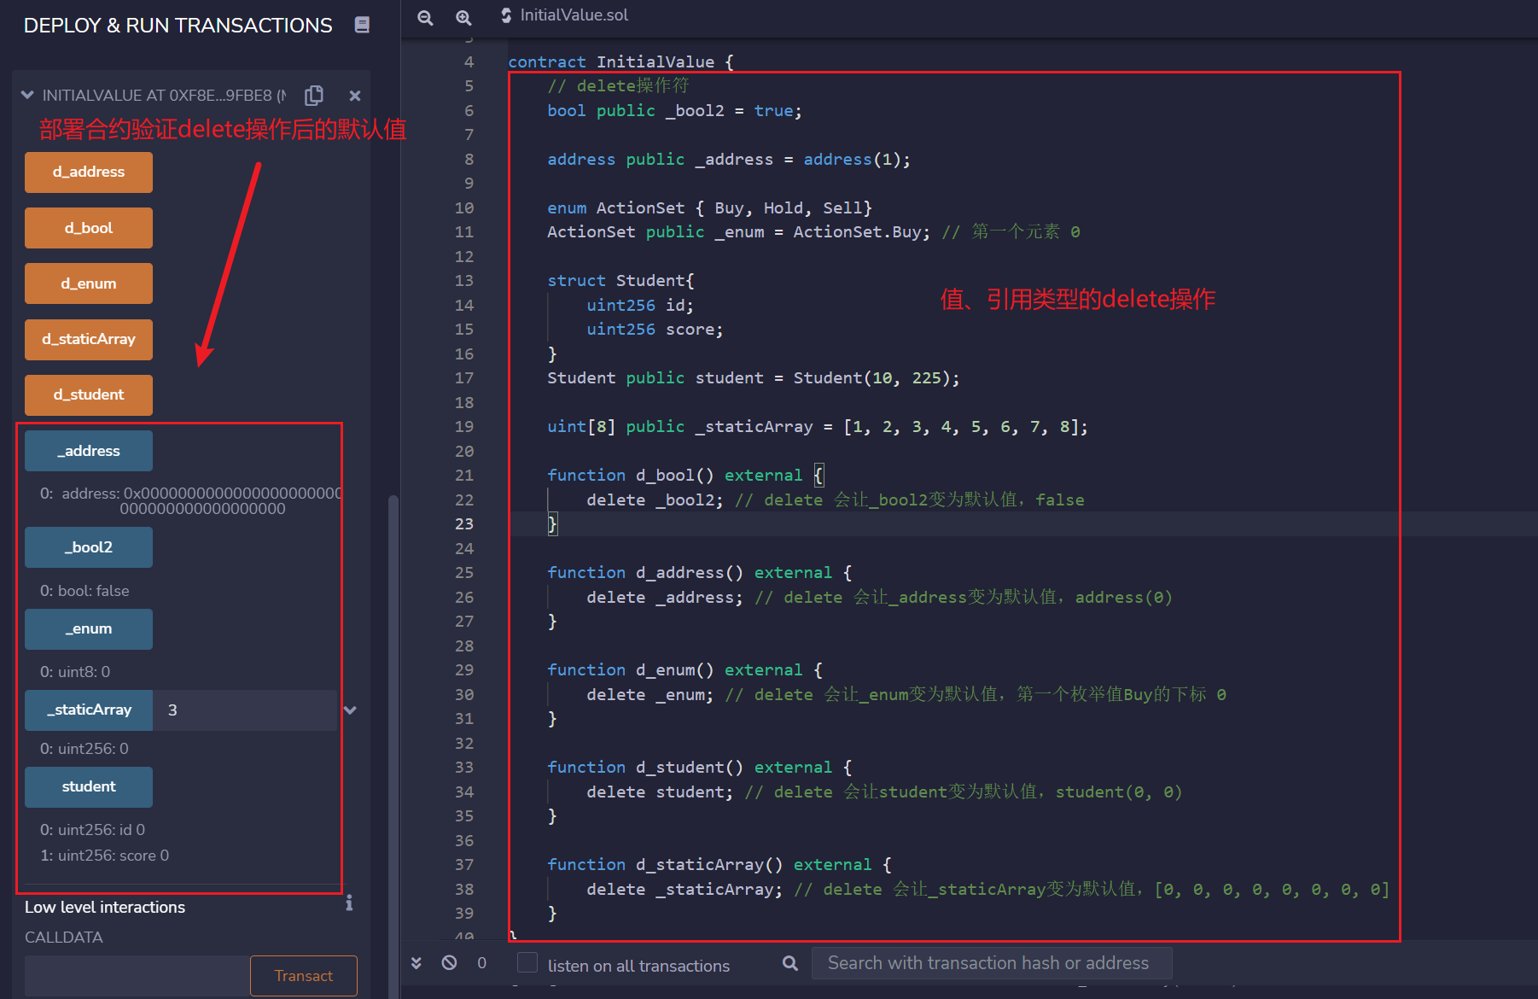
Task: Click the terminal search magnifier icon
Action: (790, 963)
